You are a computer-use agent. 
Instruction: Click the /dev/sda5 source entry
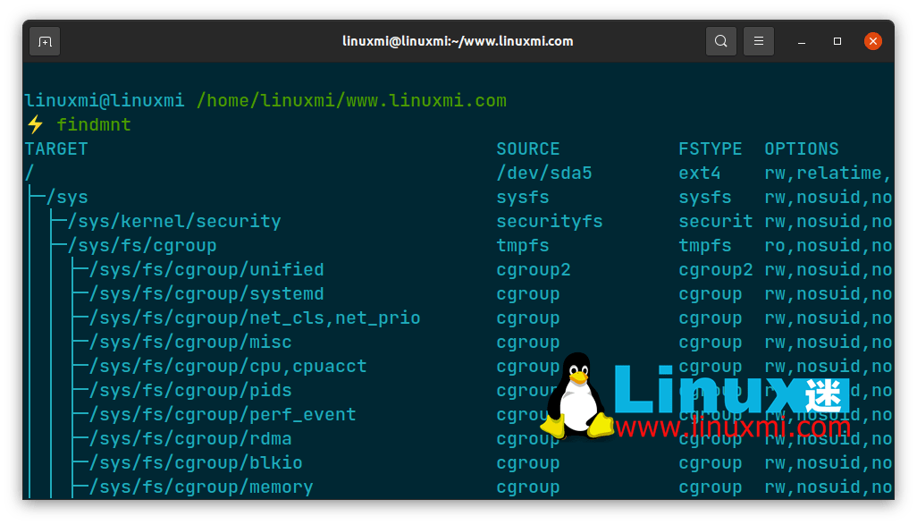point(544,173)
